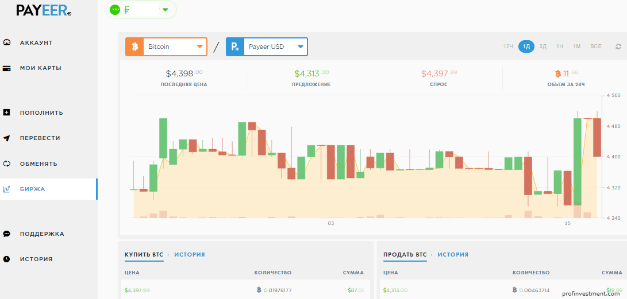Switch to КУПИТЬ BTC tab

pos(144,255)
